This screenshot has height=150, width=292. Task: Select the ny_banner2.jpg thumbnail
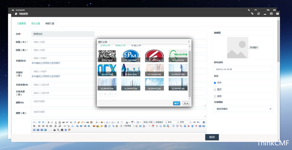tap(154, 84)
